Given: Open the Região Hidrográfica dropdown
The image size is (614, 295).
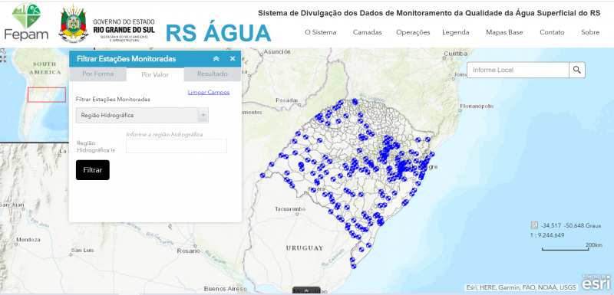Looking at the screenshot, I should pyautogui.click(x=142, y=115).
